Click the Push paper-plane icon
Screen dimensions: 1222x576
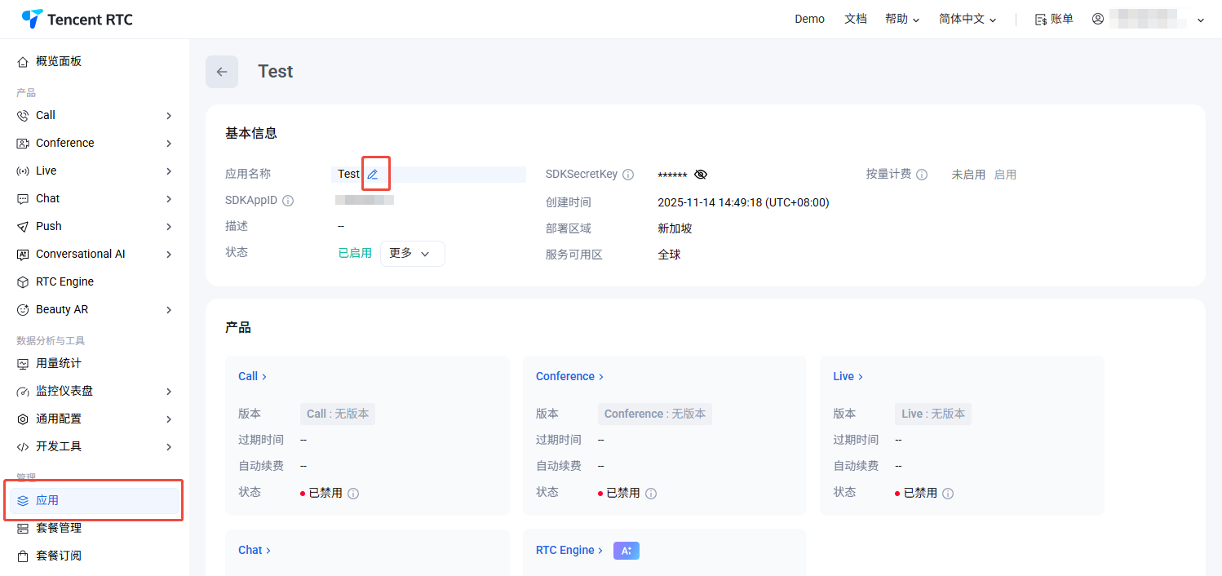pos(23,227)
